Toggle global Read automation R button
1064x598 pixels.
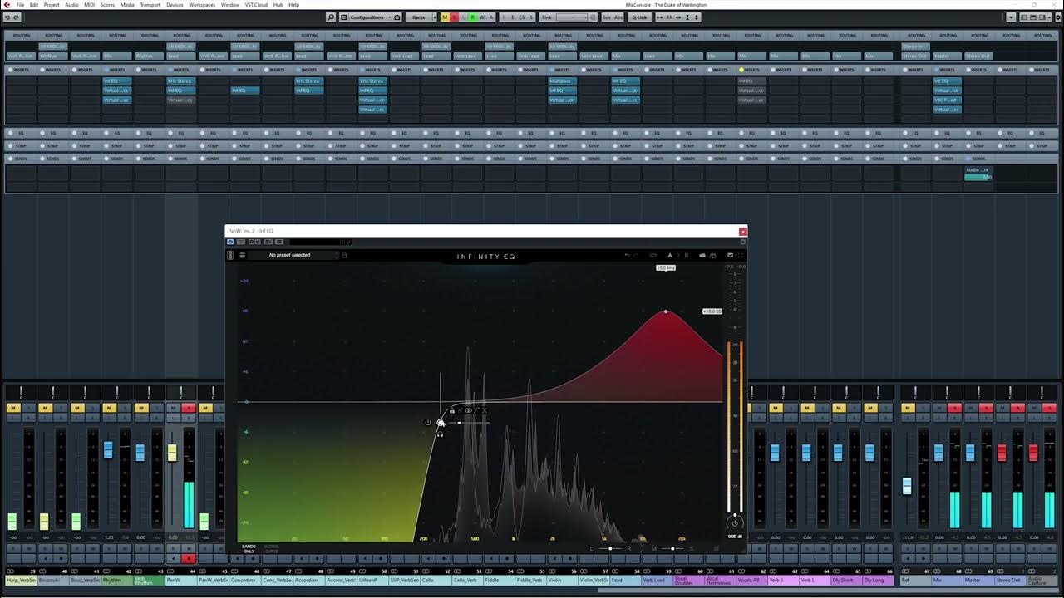[x=473, y=17]
